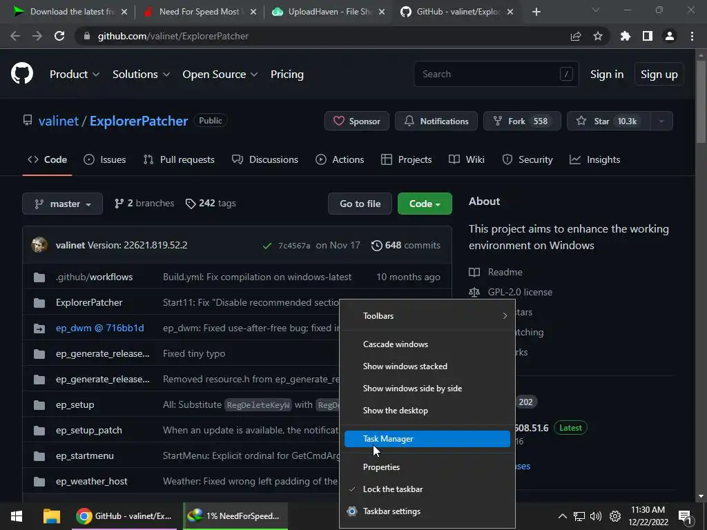707x530 pixels.
Task: Show hidden tray icons chevron
Action: click(562, 516)
